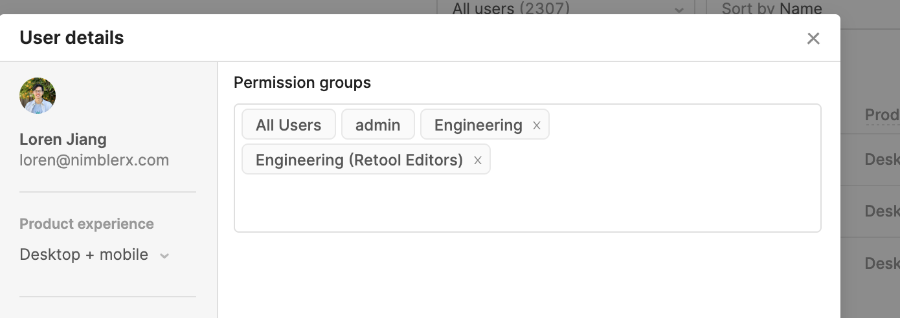This screenshot has width=900, height=318.
Task: Open the All users (2307) filter
Action: [x=510, y=9]
